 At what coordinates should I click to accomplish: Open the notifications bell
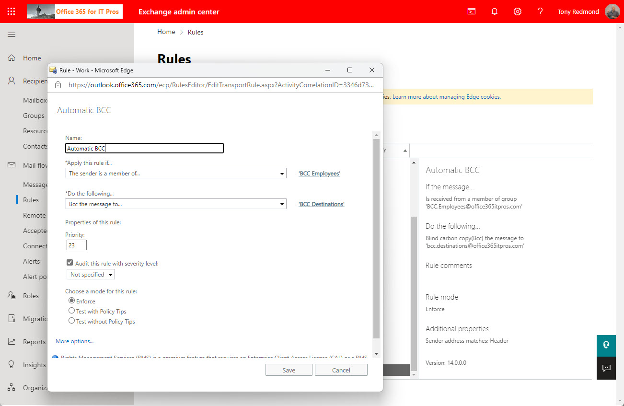(x=495, y=12)
